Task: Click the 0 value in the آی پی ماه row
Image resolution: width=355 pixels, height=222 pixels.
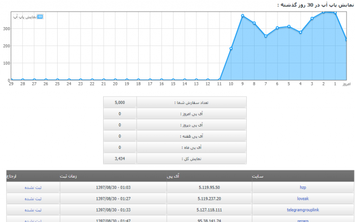Action: (120, 148)
